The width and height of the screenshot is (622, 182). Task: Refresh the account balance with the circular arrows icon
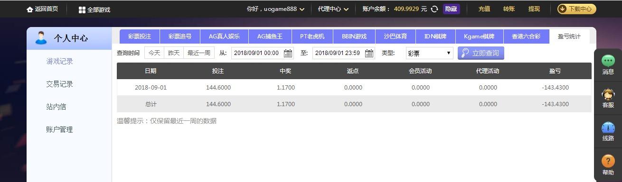point(434,9)
